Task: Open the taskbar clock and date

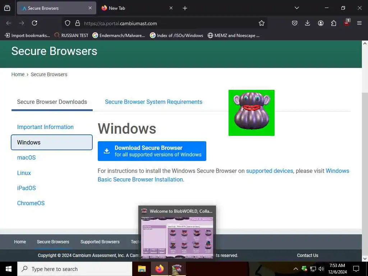Action: (337, 269)
